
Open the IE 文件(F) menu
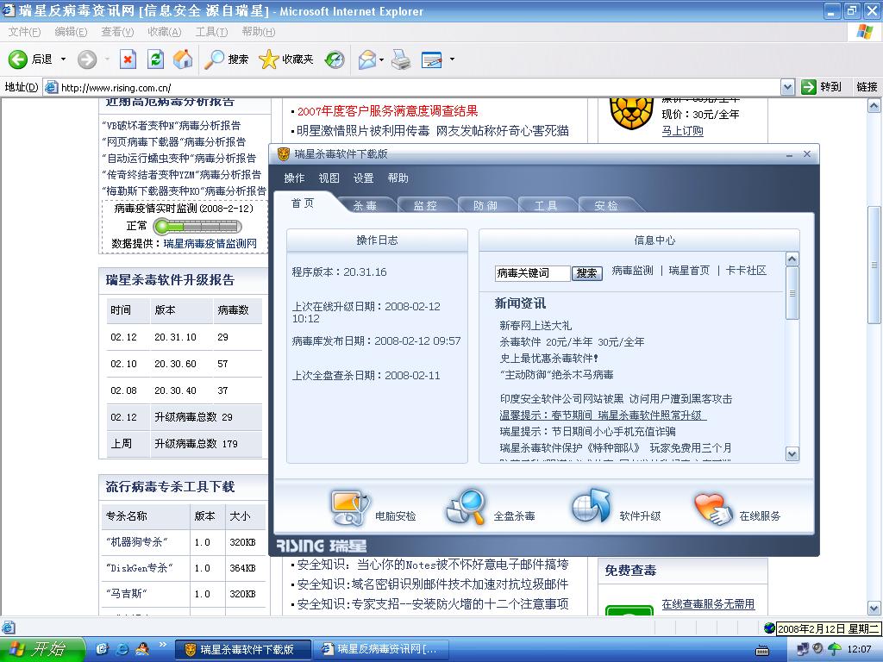24,32
